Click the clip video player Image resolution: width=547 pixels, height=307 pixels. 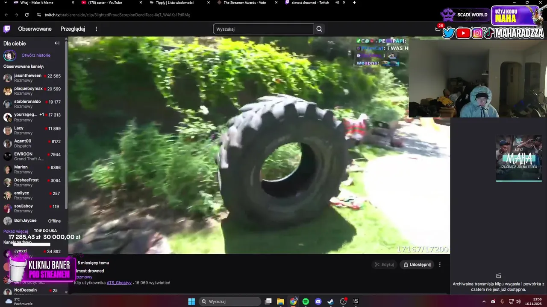(x=259, y=145)
